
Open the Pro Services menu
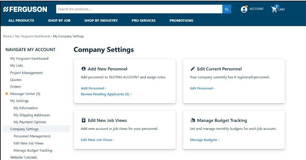(143, 20)
